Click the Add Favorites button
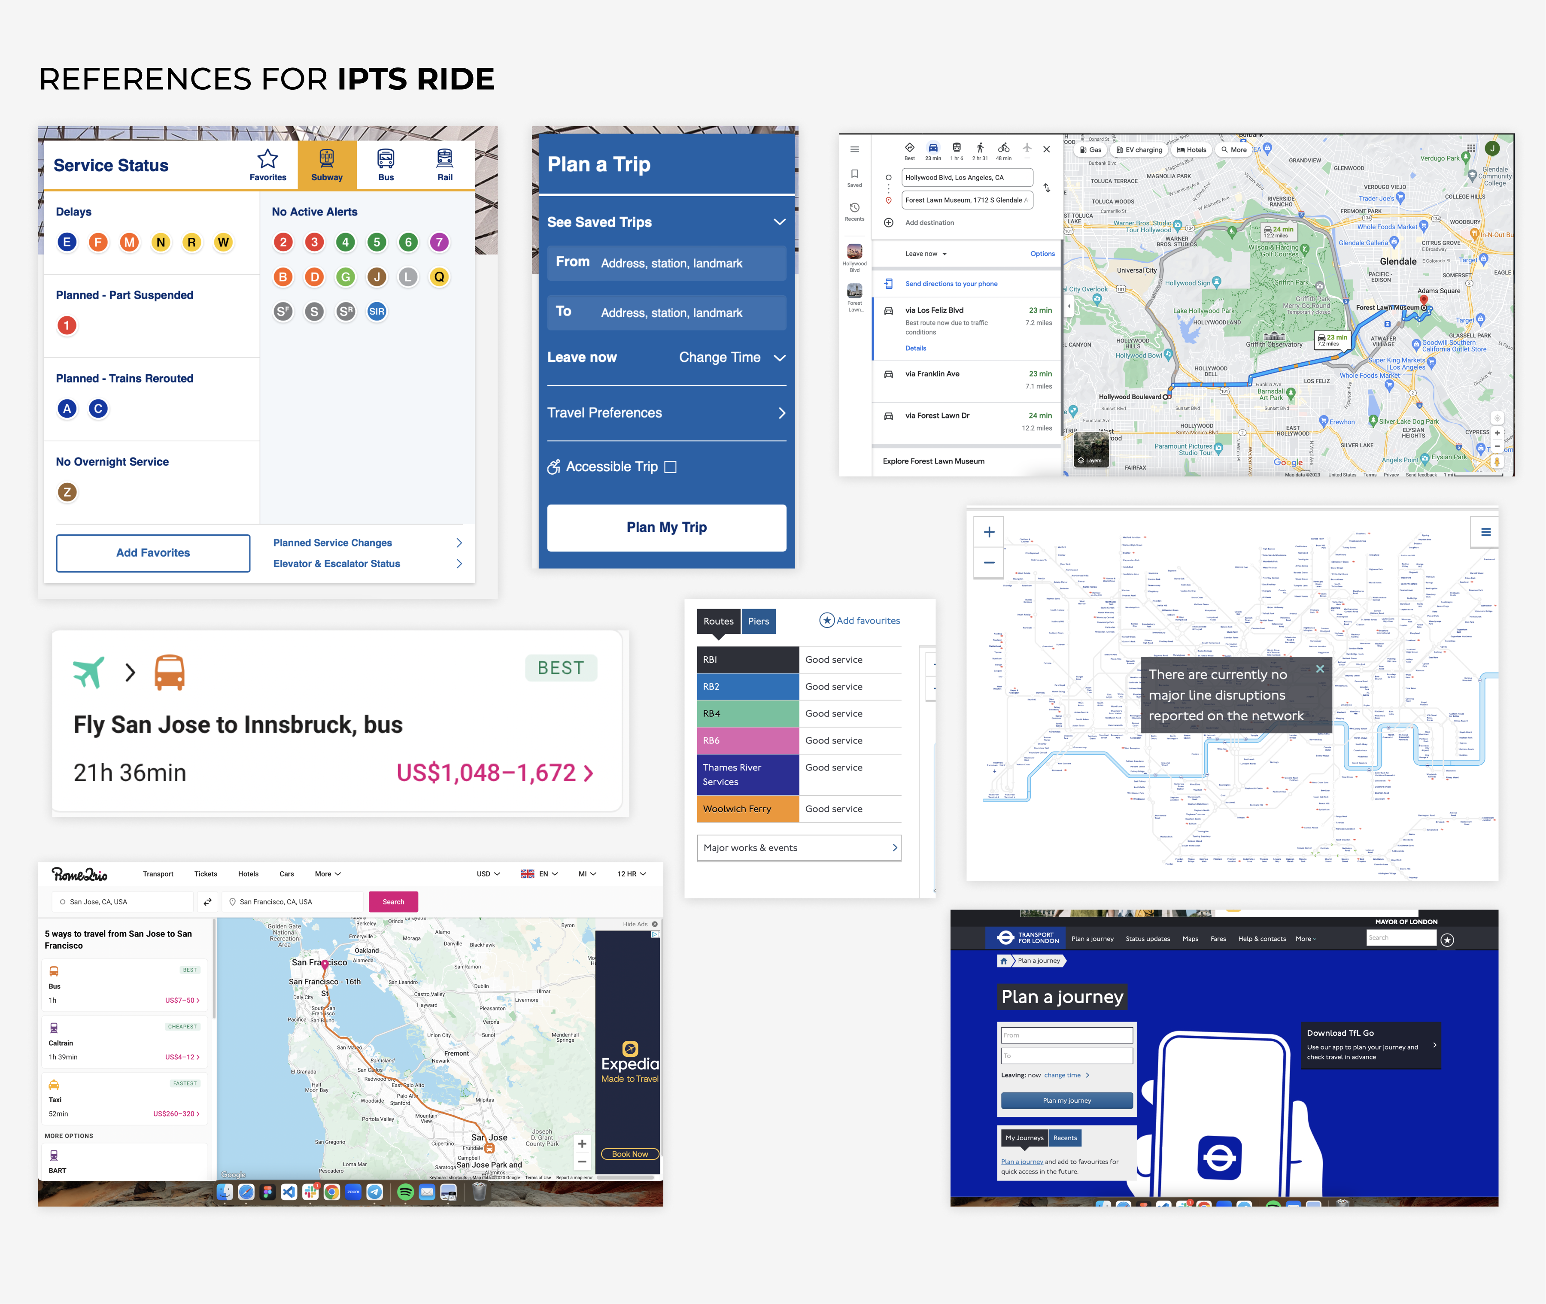This screenshot has width=1546, height=1304. click(x=153, y=553)
